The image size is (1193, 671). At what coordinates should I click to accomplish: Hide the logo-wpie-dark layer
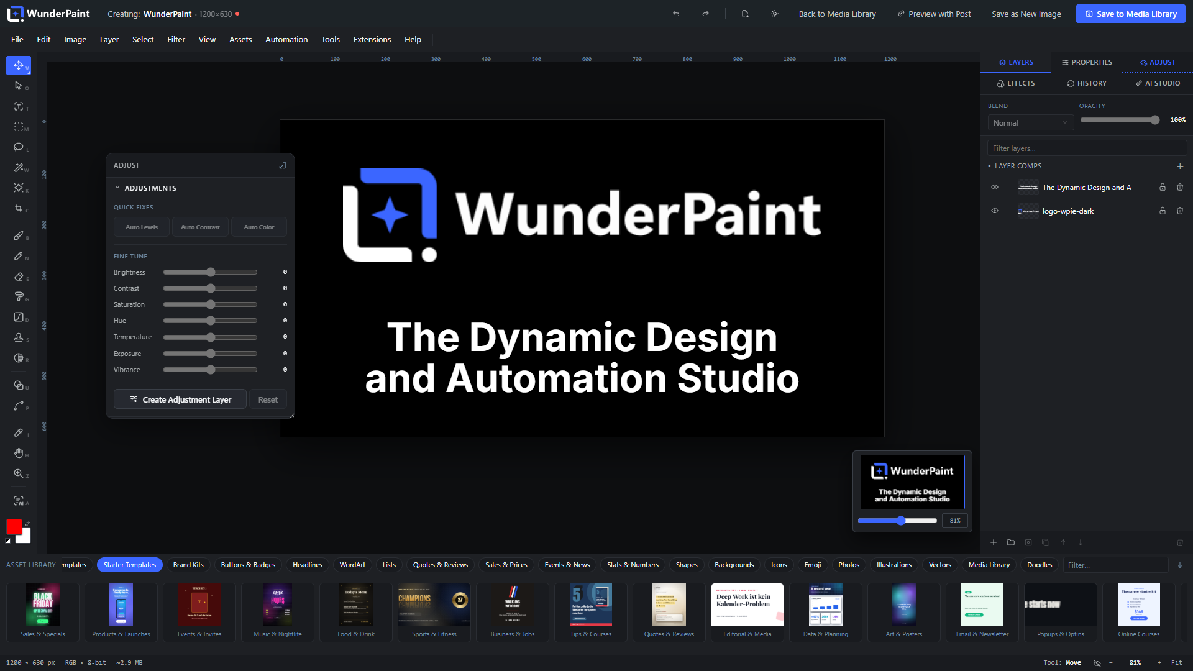point(995,211)
